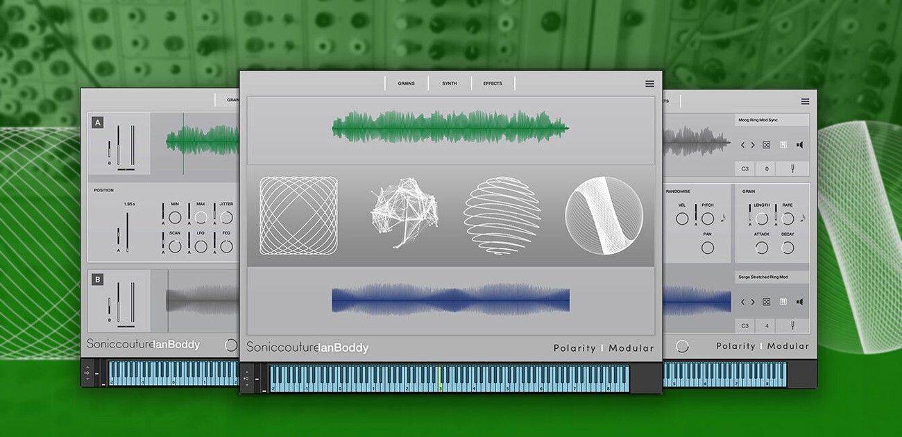Switch to the SYNTH tab
Image resolution: width=902 pixels, height=437 pixels.
click(449, 83)
